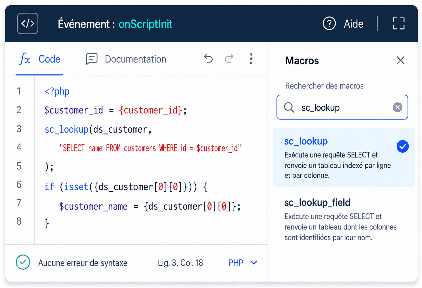The height and width of the screenshot is (288, 422).
Task: Click the code brackets icon in header
Action: pyautogui.click(x=28, y=24)
